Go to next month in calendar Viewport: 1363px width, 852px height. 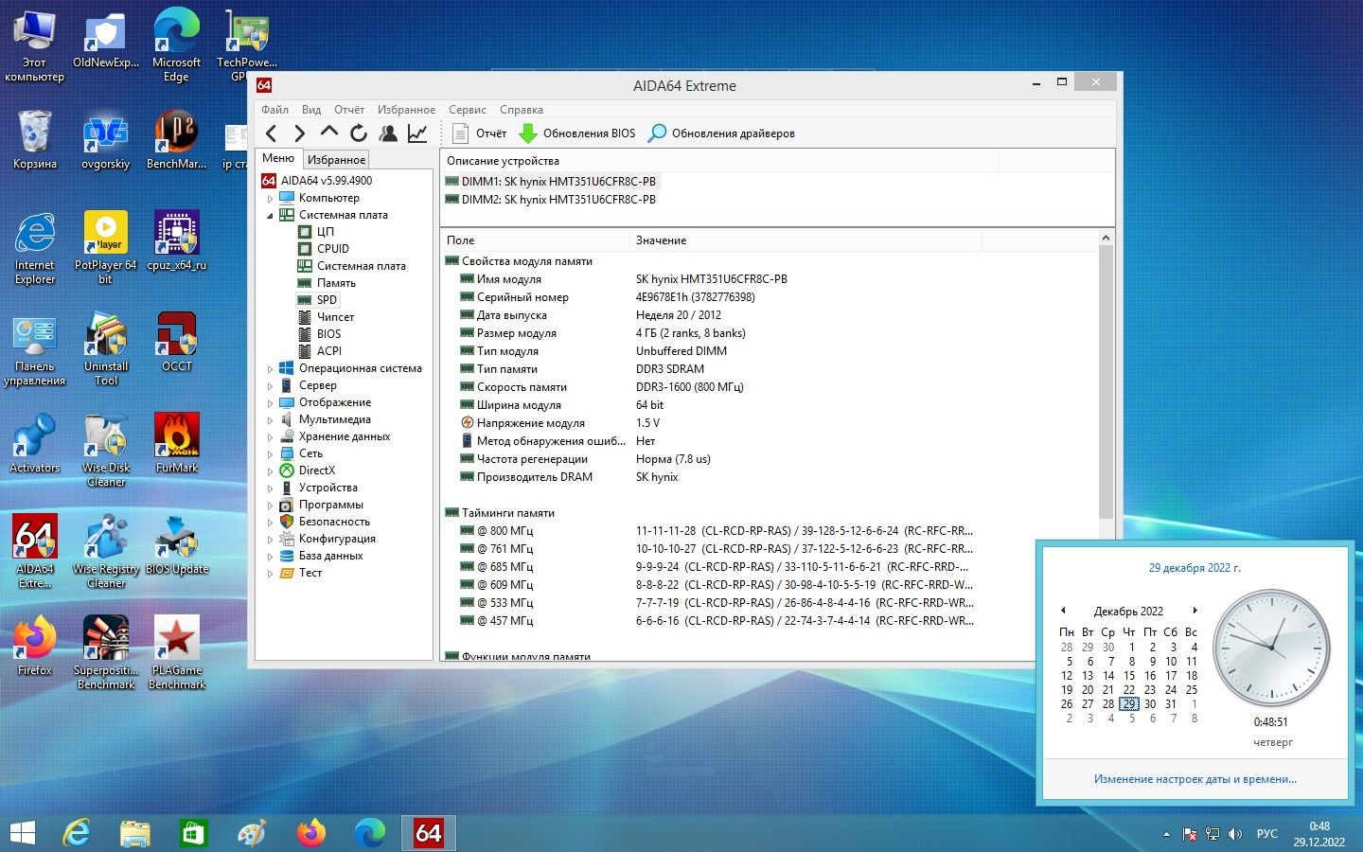(1195, 611)
